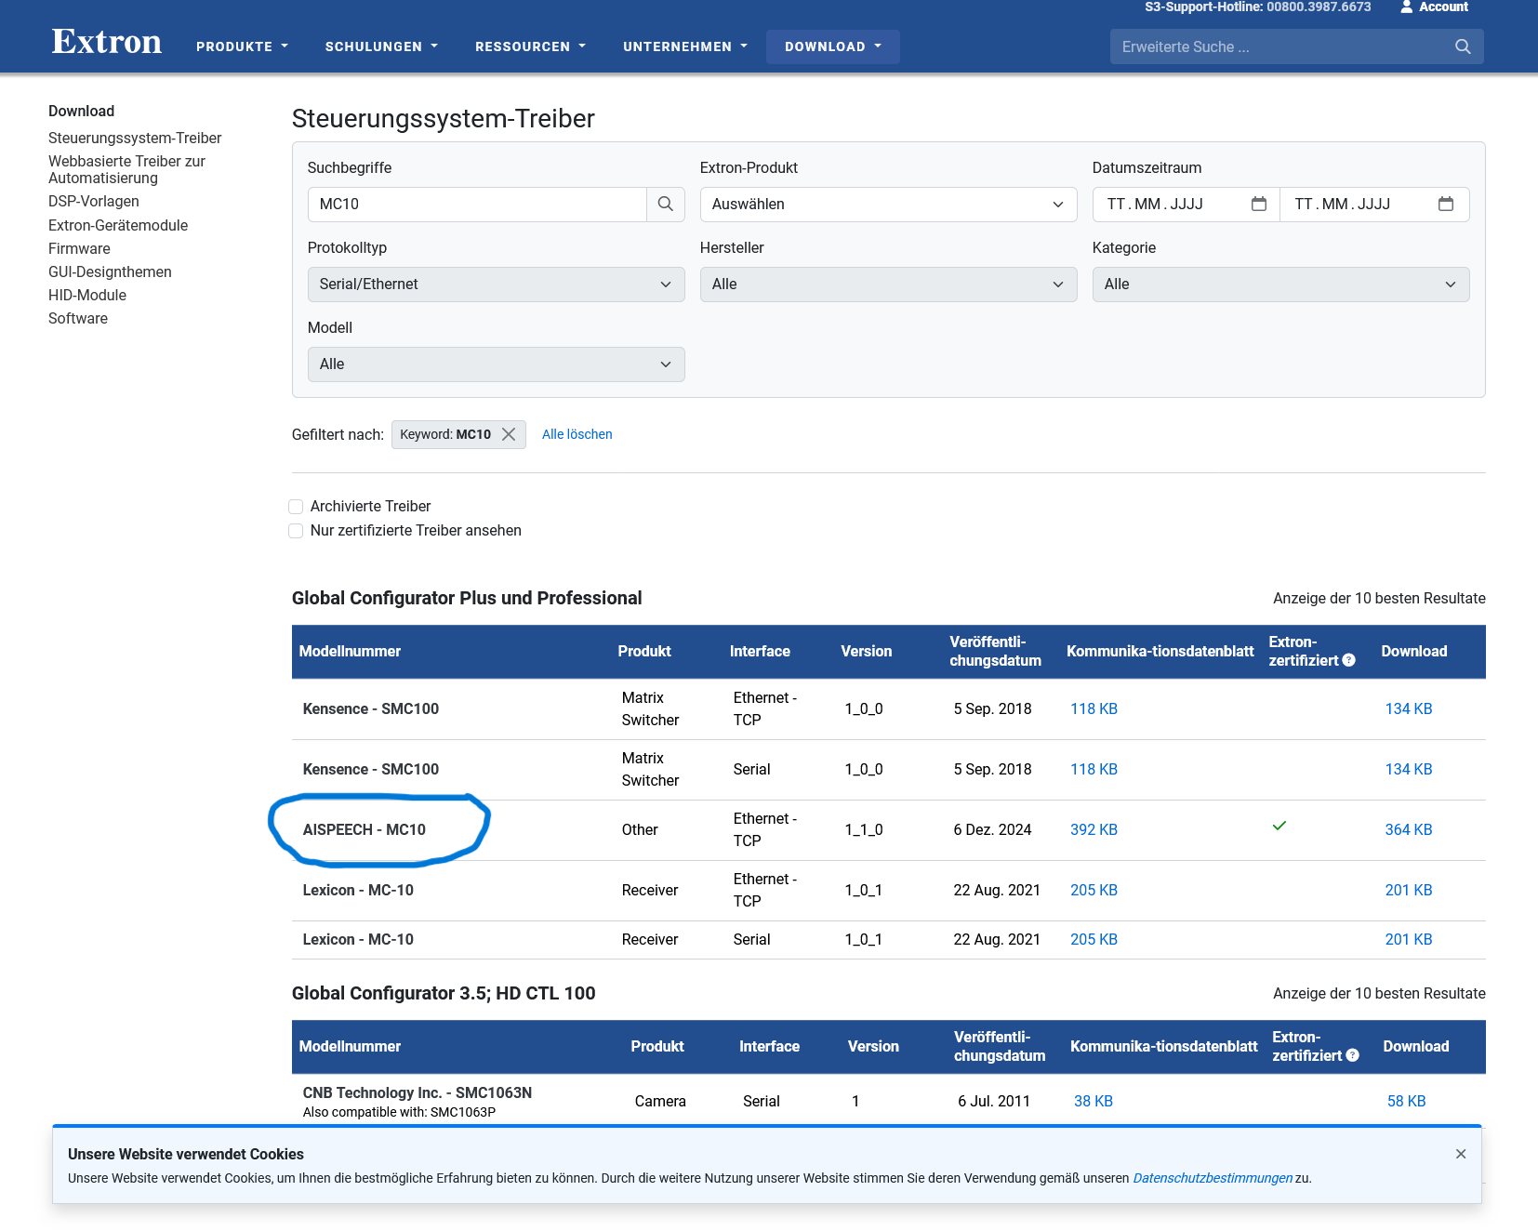Image resolution: width=1538 pixels, height=1231 pixels.
Task: Open the 205 KB Lexicon MC-10 Ethernet datasheet
Action: (x=1094, y=891)
